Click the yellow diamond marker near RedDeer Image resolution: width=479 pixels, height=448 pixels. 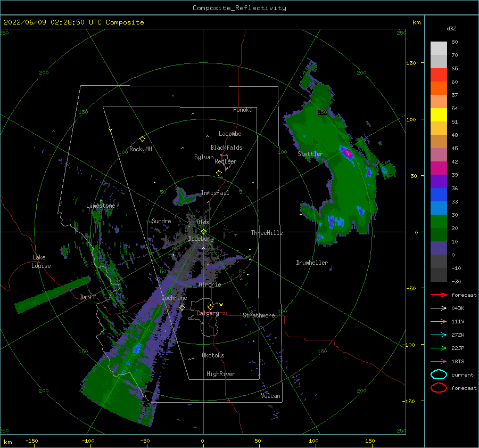tap(219, 173)
